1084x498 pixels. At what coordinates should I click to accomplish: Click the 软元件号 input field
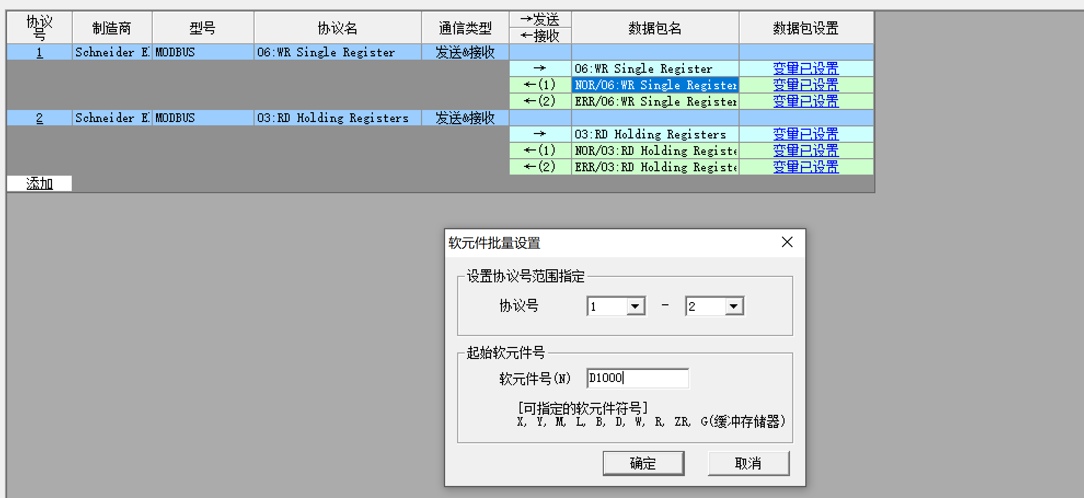637,378
